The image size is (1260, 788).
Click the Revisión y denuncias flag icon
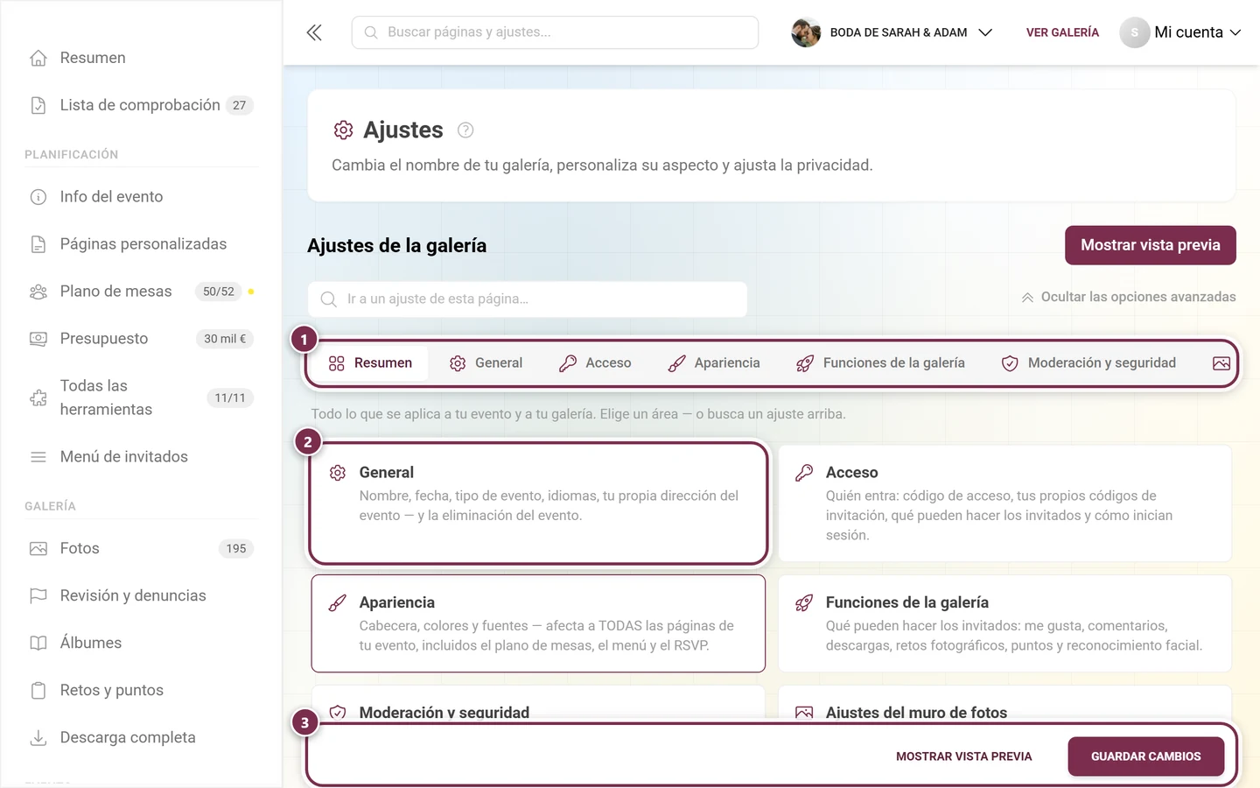pos(38,596)
